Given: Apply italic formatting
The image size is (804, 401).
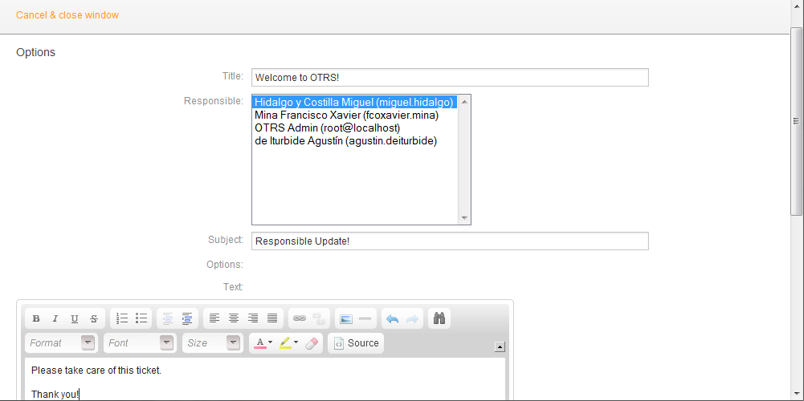Looking at the screenshot, I should click(x=55, y=318).
